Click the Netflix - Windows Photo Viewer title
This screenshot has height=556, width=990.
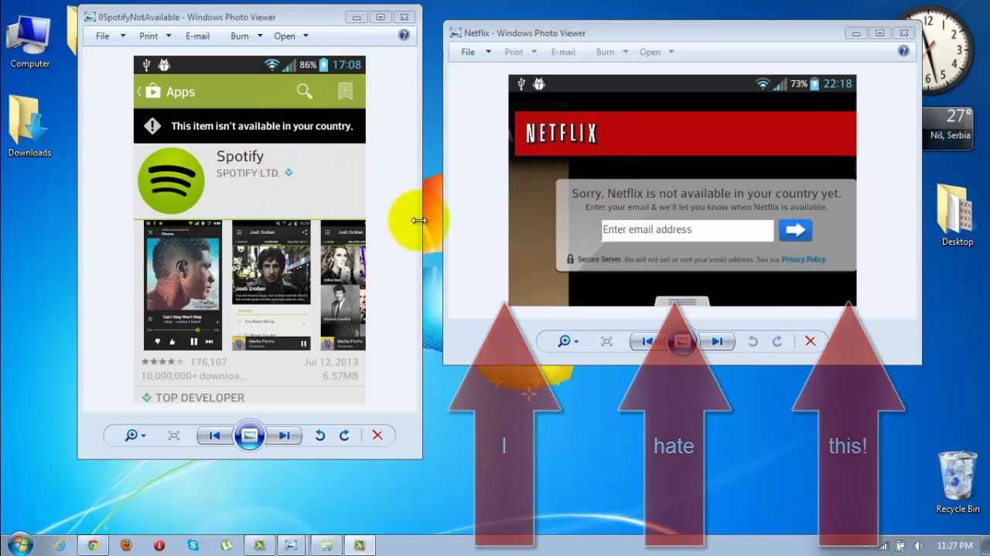524,33
